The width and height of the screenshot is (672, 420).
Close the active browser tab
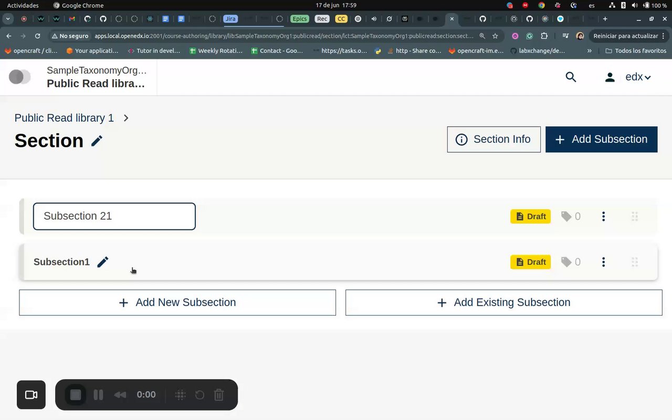(452, 19)
